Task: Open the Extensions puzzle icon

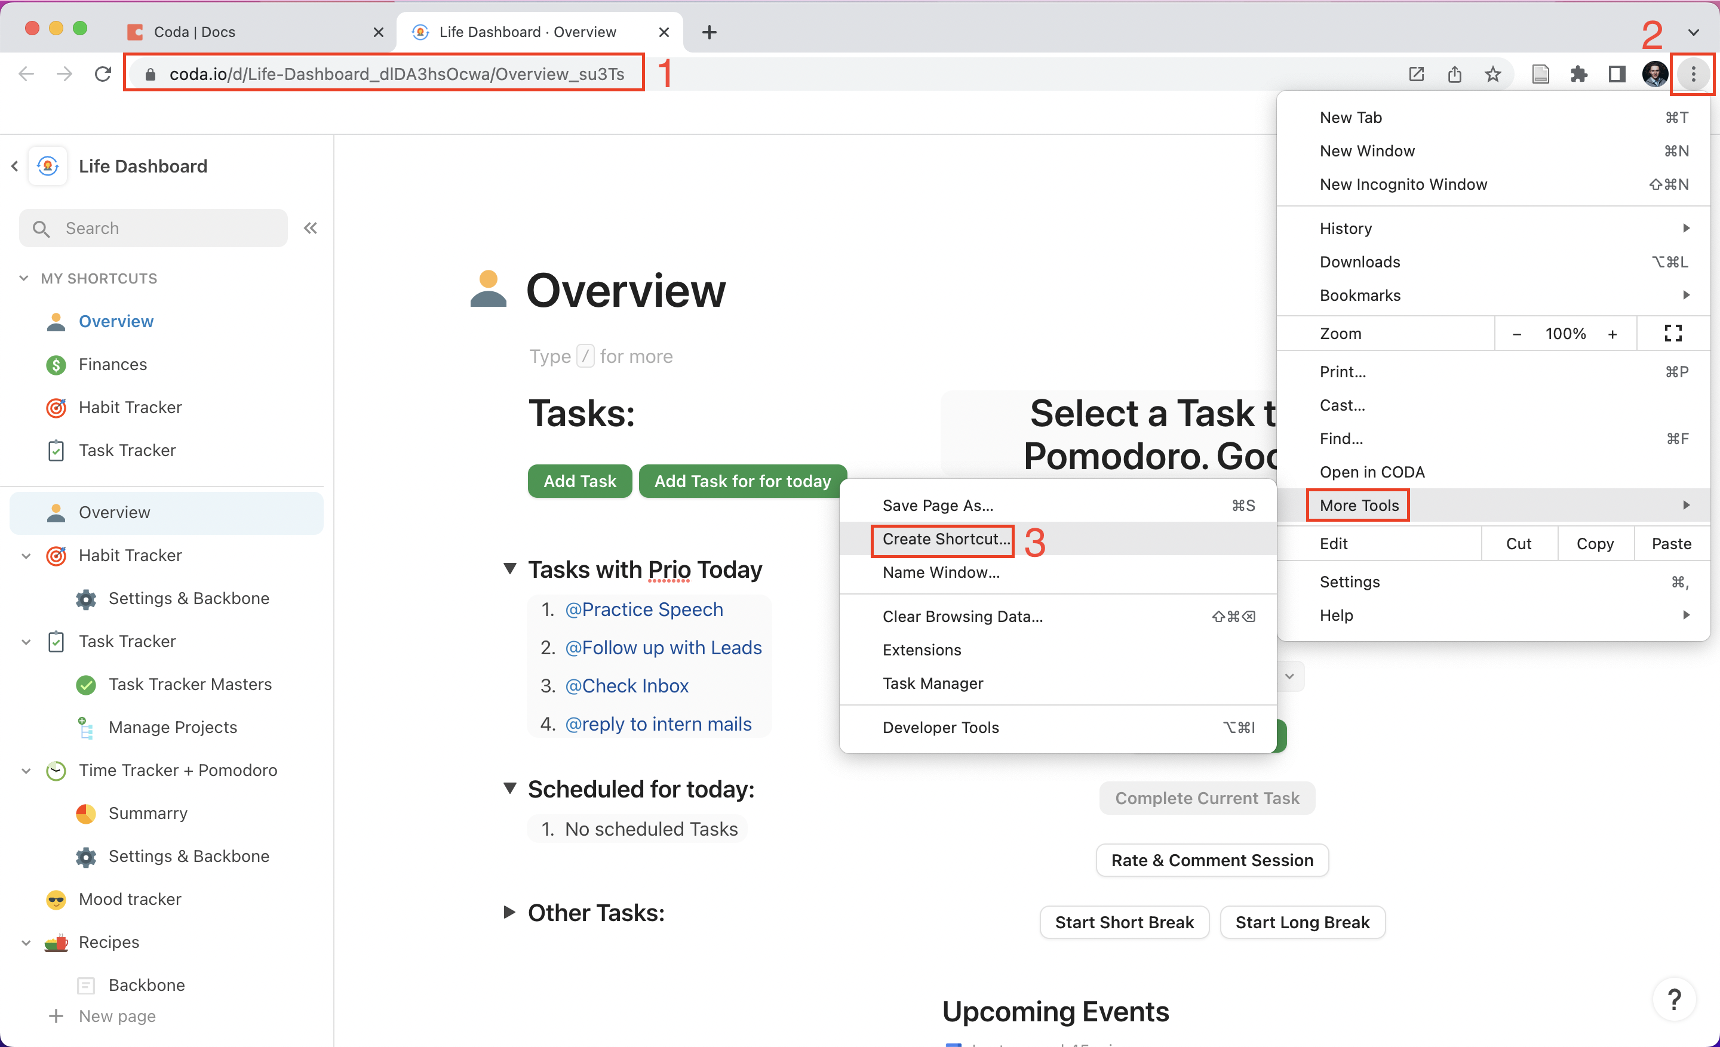Action: pos(1578,74)
